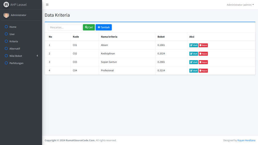Click the Home circle icon
The width and height of the screenshot is (258, 145).
click(6, 27)
